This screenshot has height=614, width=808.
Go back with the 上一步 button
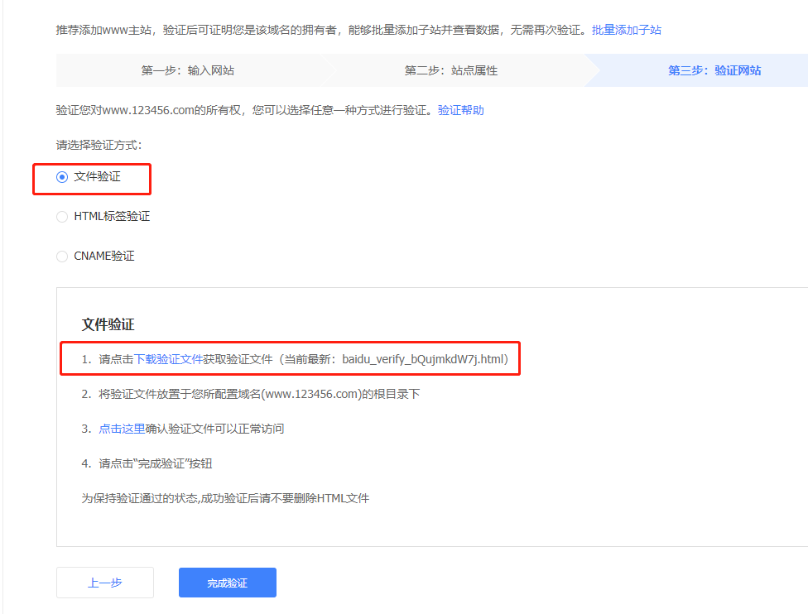point(105,583)
